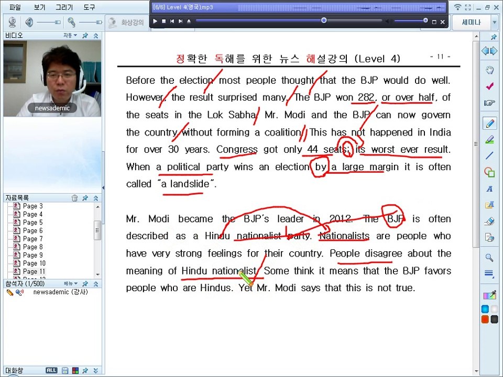Click newsademic participant's speaking microphone icon
The image size is (503, 377).
tap(19, 292)
